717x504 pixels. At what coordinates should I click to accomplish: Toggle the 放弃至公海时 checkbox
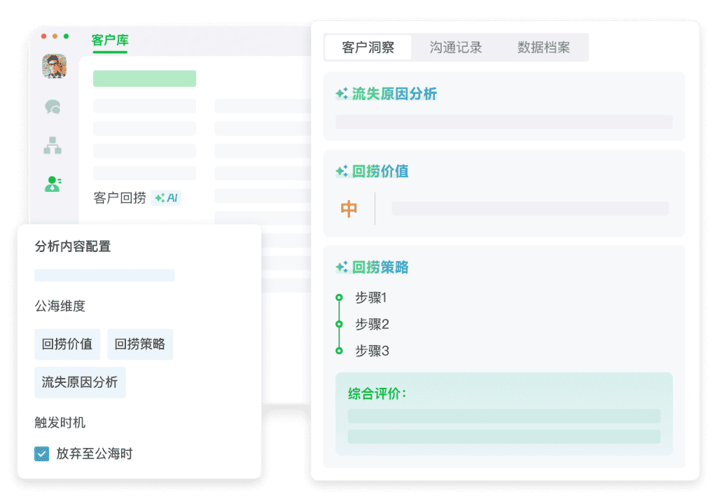pyautogui.click(x=42, y=454)
